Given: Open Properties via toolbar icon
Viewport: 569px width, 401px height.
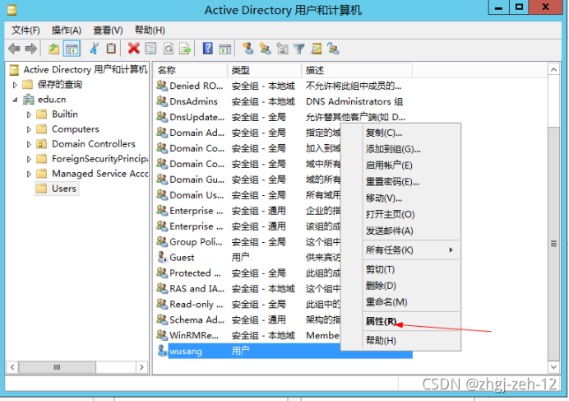Looking at the screenshot, I should (x=150, y=49).
